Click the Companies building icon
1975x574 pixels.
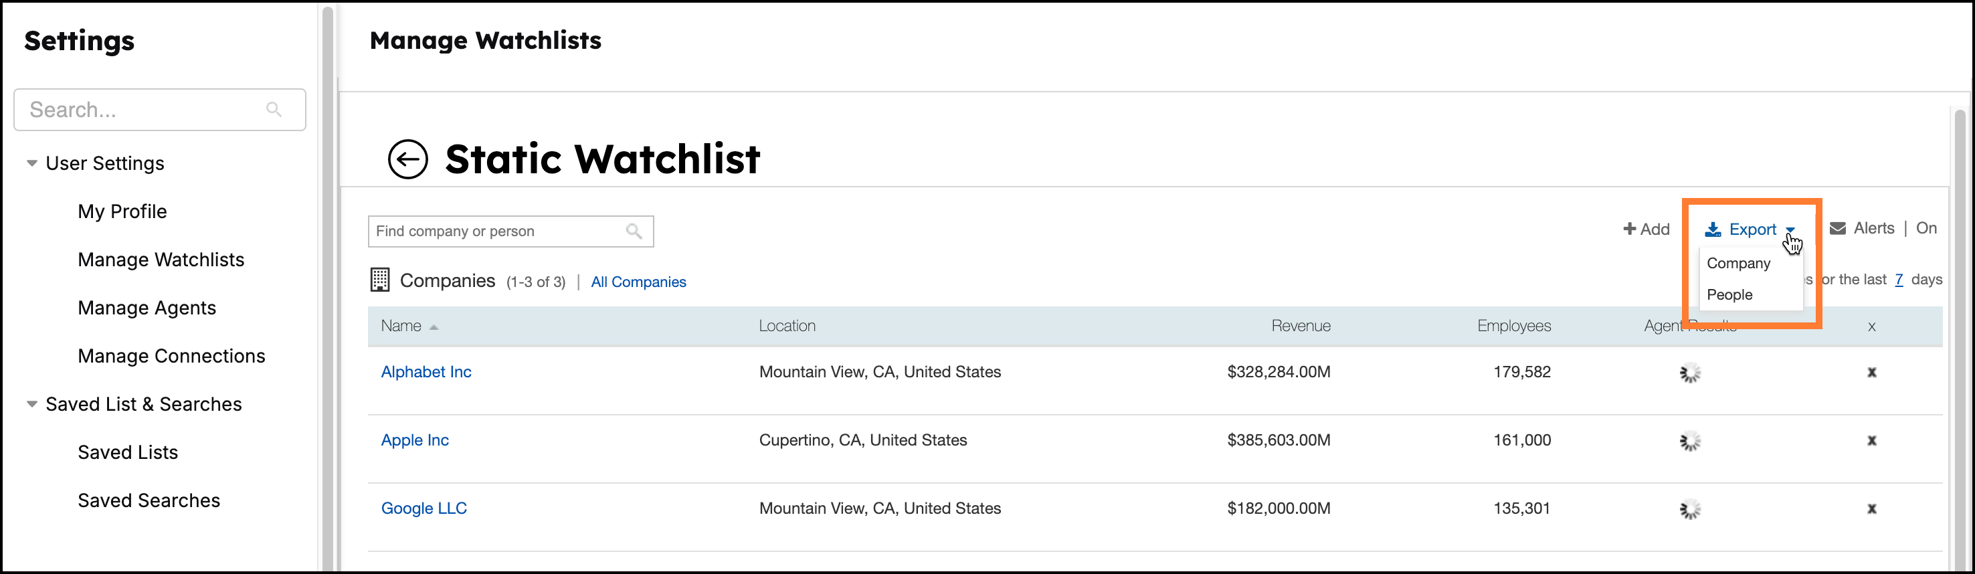pyautogui.click(x=379, y=280)
